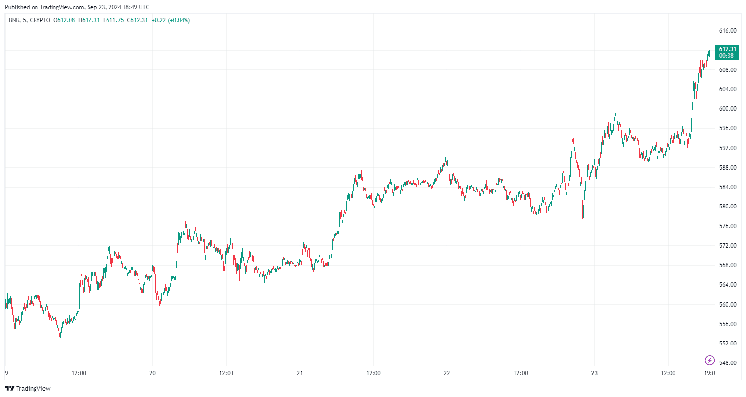Click the open value O612.08

(x=64, y=20)
